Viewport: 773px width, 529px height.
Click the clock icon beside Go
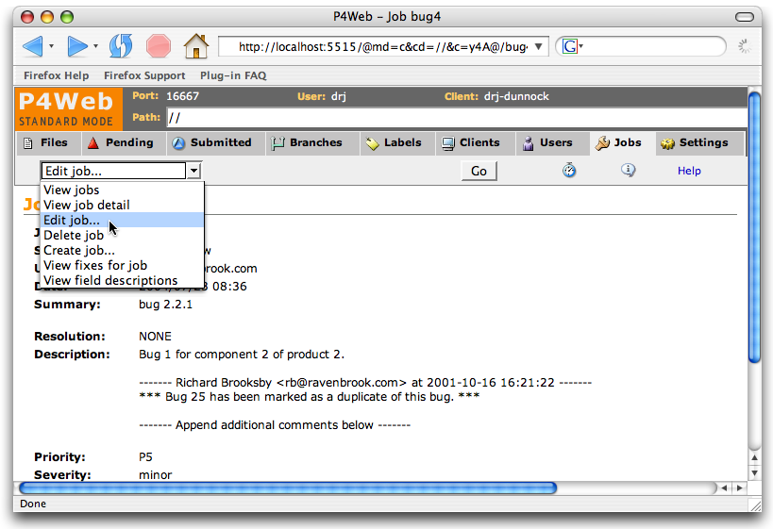click(570, 171)
